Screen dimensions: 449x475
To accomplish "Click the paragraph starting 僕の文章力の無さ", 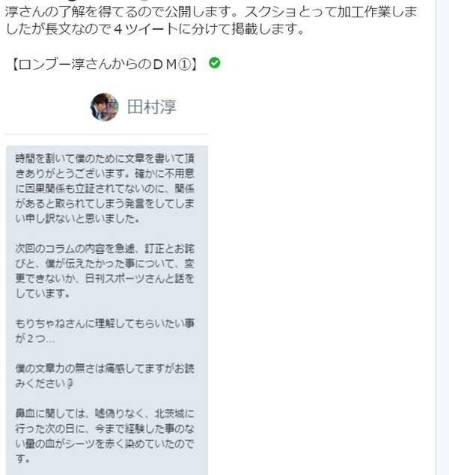I will click(x=105, y=376).
